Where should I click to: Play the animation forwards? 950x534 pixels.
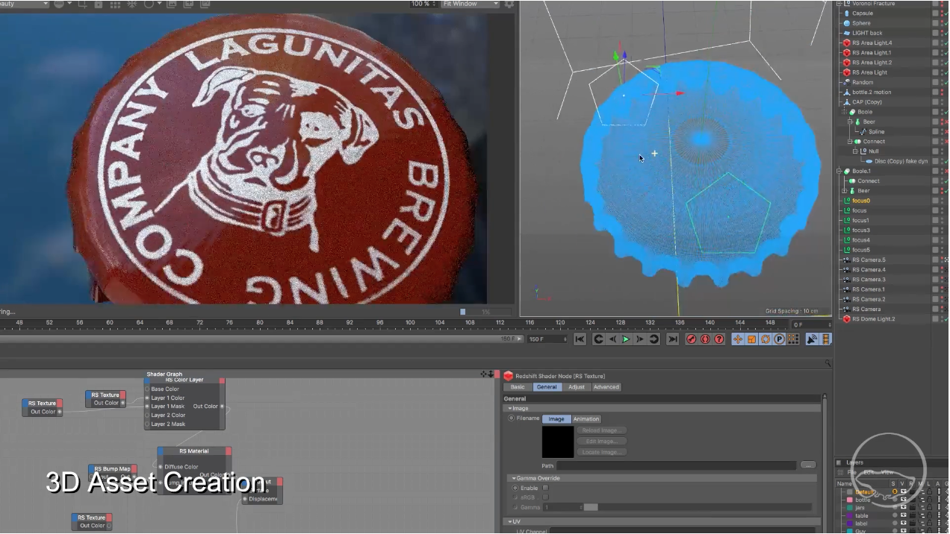pos(626,339)
